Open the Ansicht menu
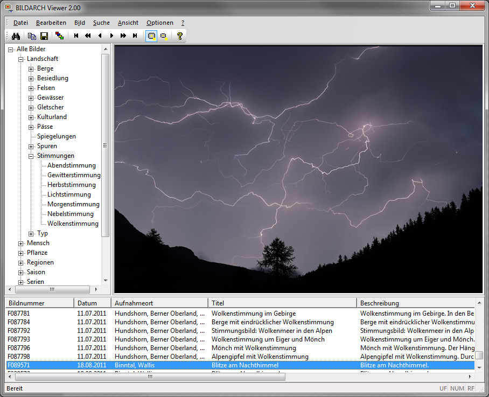 pos(128,23)
